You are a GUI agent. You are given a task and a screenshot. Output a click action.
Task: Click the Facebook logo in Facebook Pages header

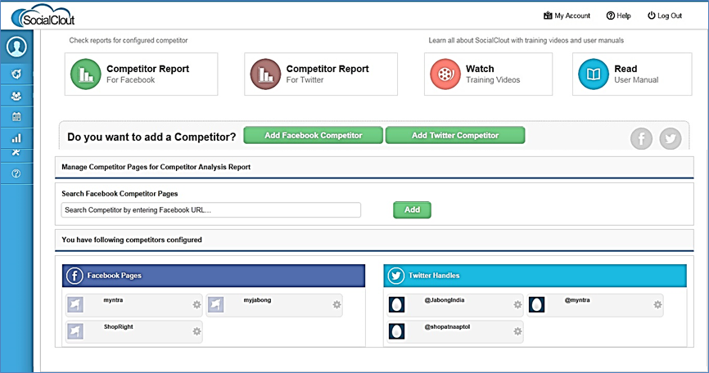click(75, 276)
